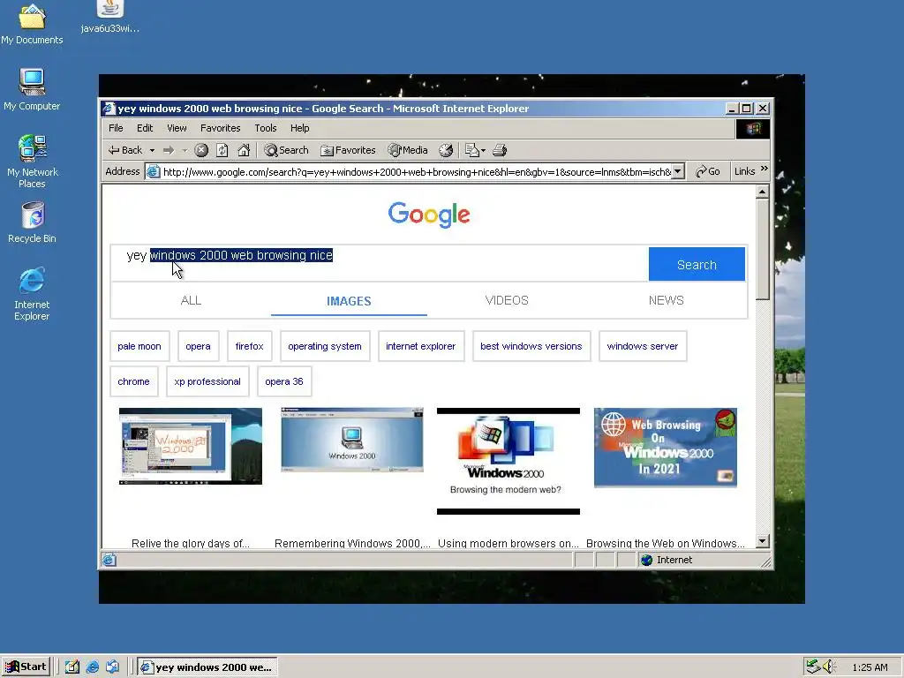Click the Go button
904x678 pixels.
(x=707, y=171)
